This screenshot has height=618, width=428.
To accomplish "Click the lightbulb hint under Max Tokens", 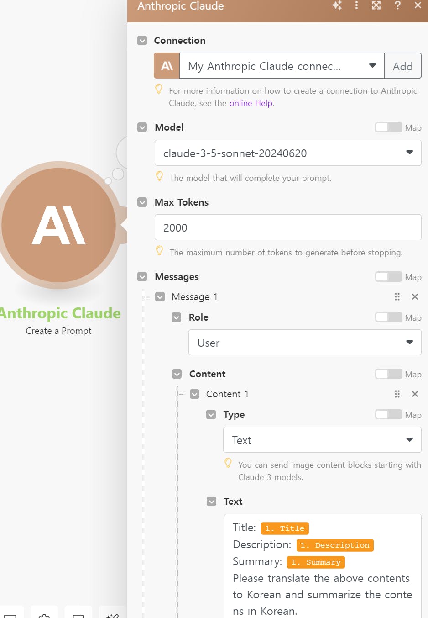I will pyautogui.click(x=159, y=251).
